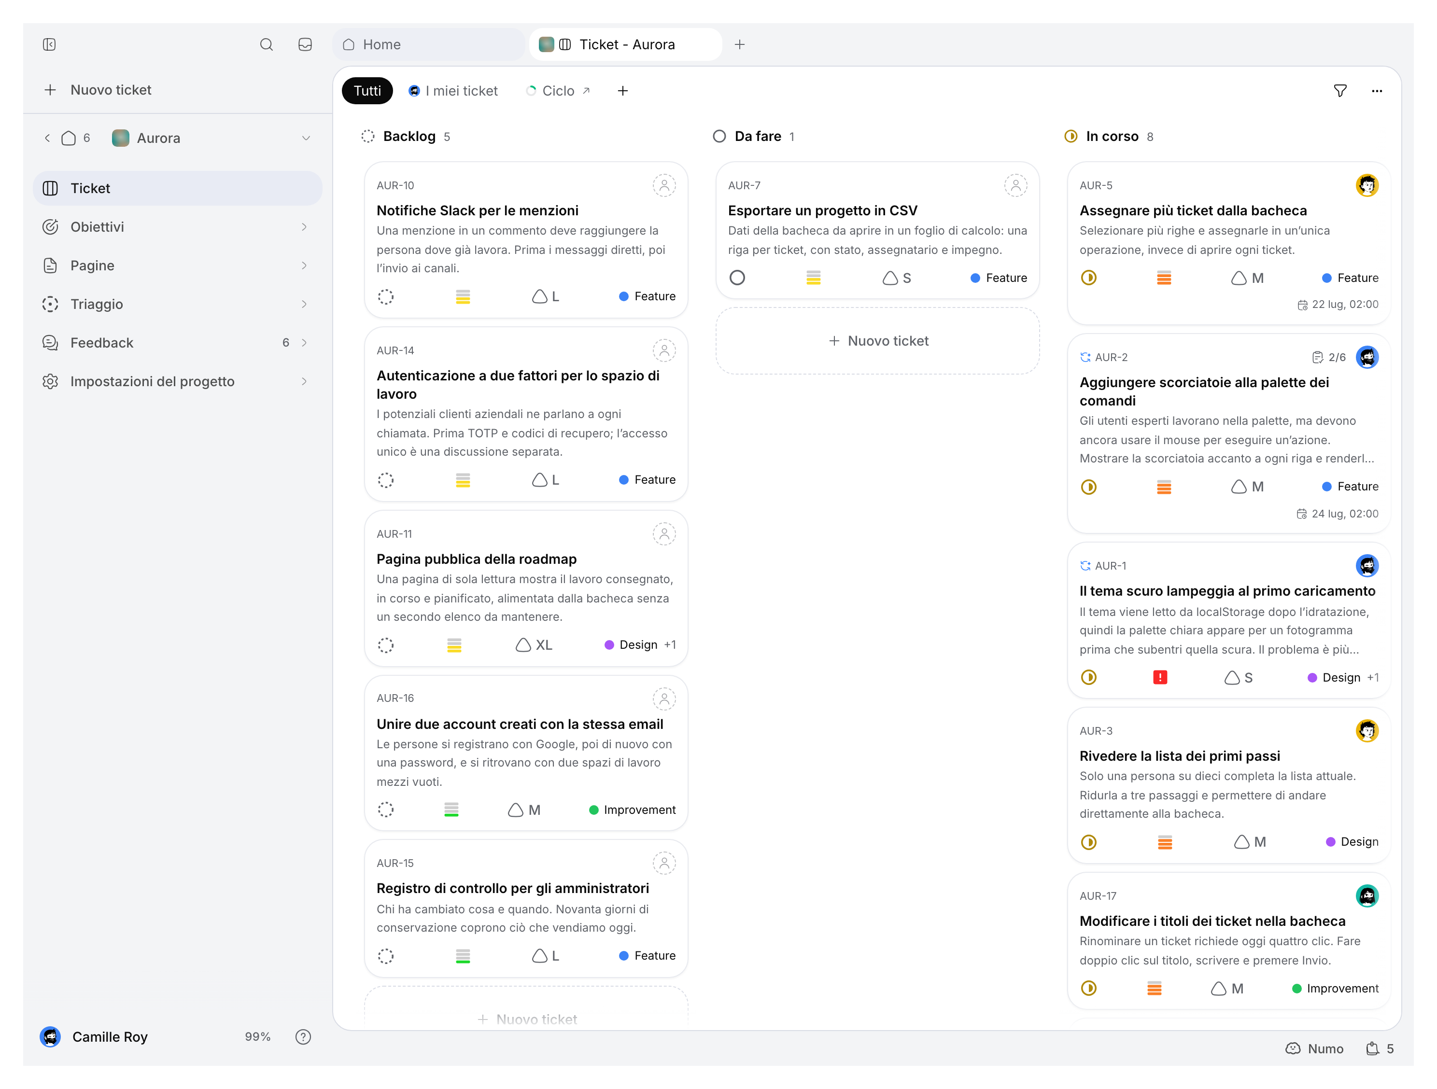Click the home icon with count 6
This screenshot has height=1089, width=1437.
click(x=76, y=139)
